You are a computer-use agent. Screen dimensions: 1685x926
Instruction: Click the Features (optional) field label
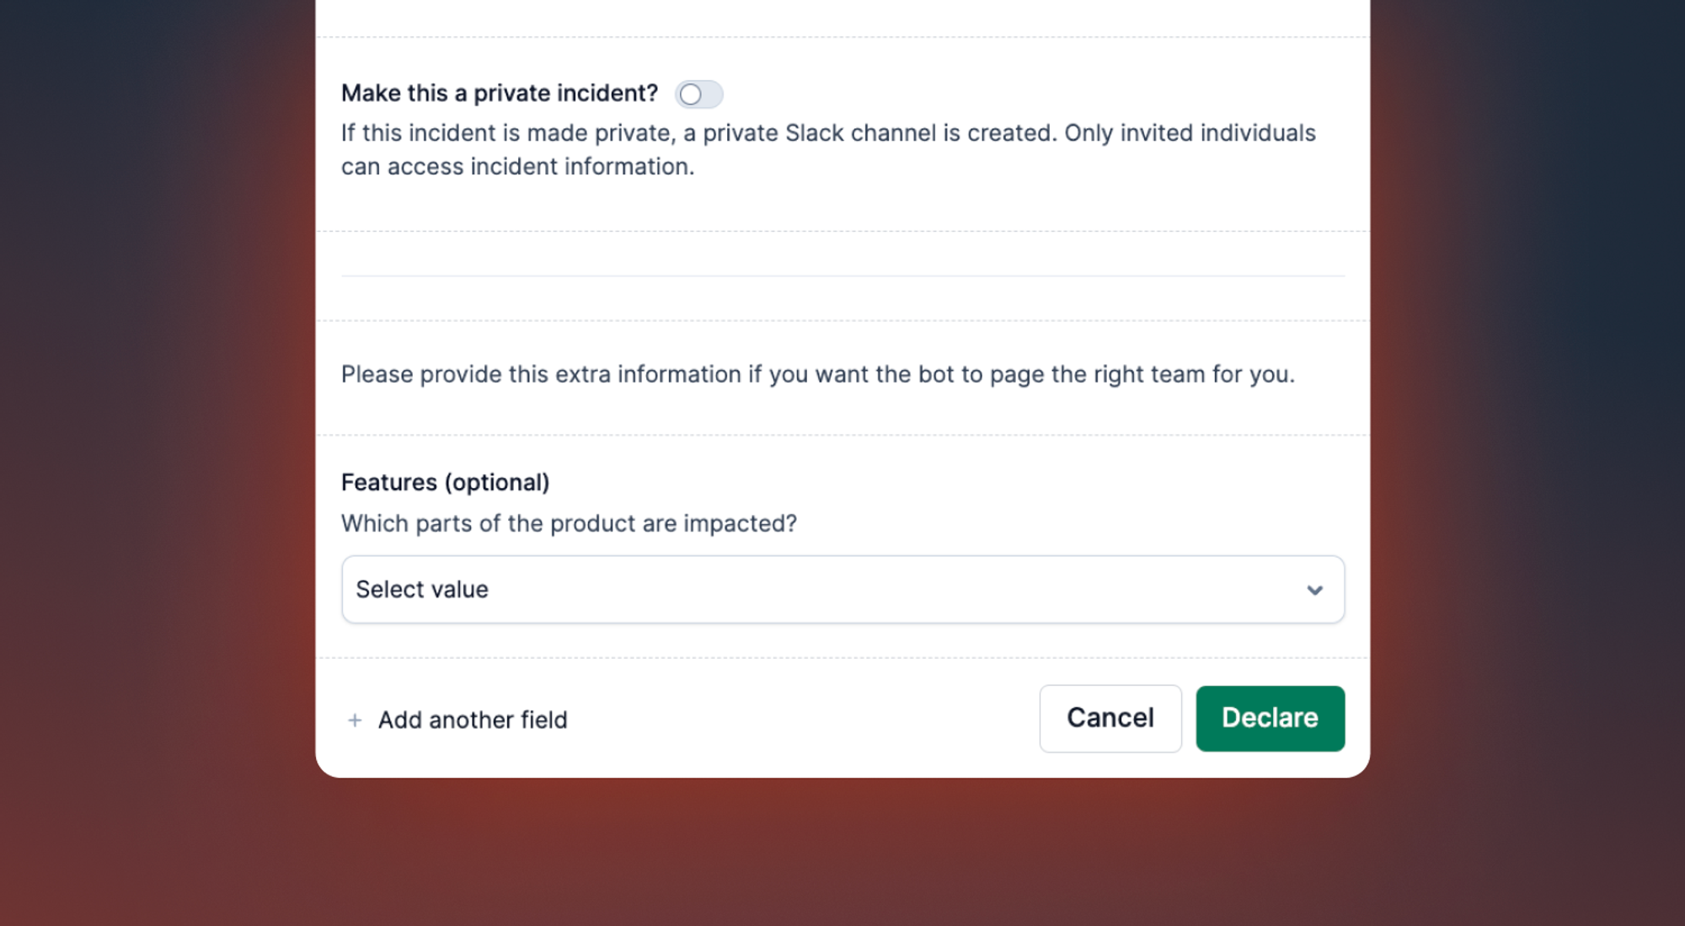445,482
